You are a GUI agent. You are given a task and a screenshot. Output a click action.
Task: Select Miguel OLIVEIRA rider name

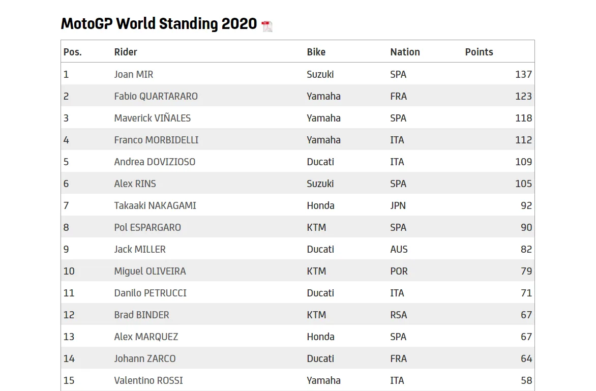pyautogui.click(x=150, y=272)
